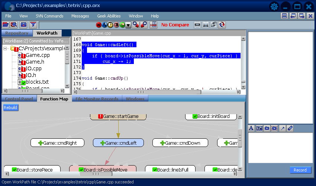
Task: Open the dropdown arrow beside status filters
Action: click(128, 25)
